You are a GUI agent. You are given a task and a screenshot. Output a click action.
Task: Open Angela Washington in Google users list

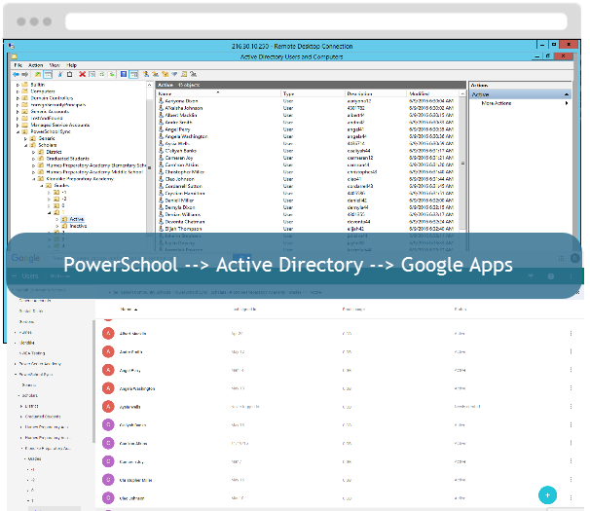[137, 388]
